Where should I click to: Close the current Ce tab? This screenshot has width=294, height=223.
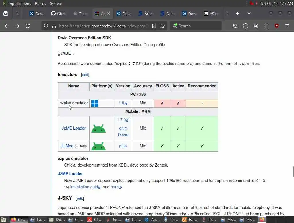109,14
